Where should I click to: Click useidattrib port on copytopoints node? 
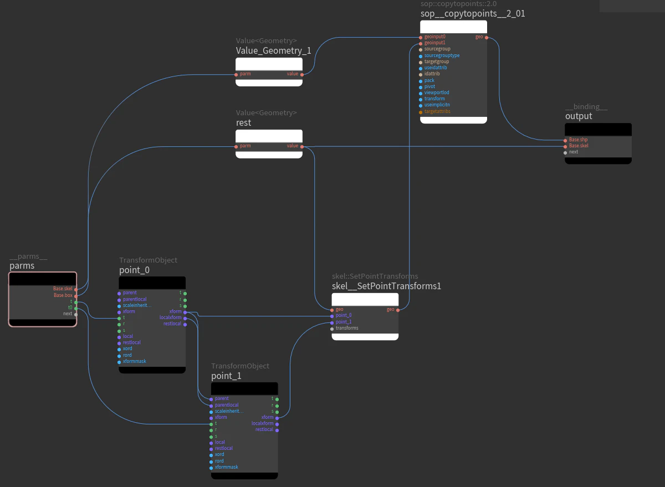(x=420, y=68)
